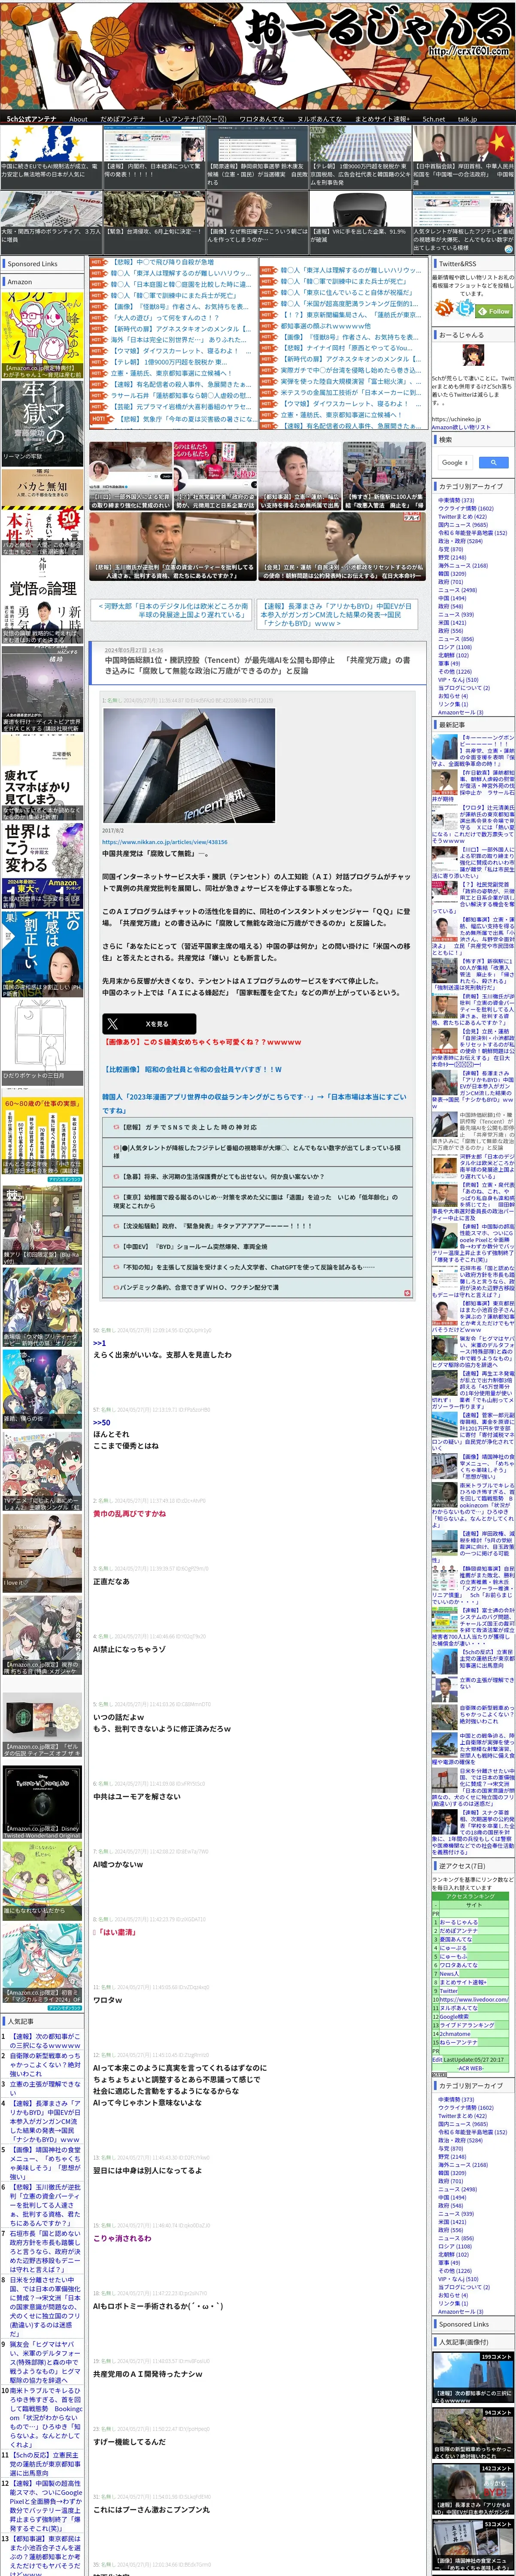Click the Tencent building photo
This screenshot has height=2576, width=516.
[188, 765]
